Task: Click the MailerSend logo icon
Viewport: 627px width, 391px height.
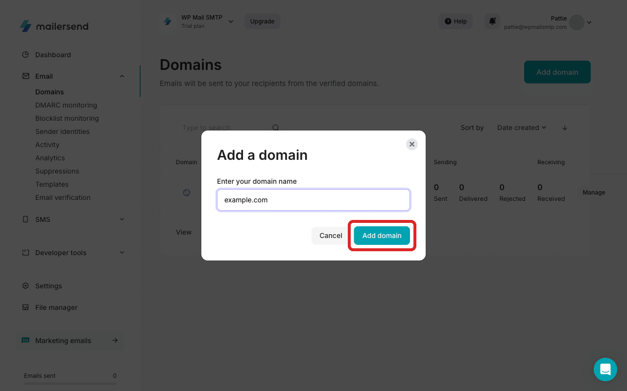Action: [25, 25]
